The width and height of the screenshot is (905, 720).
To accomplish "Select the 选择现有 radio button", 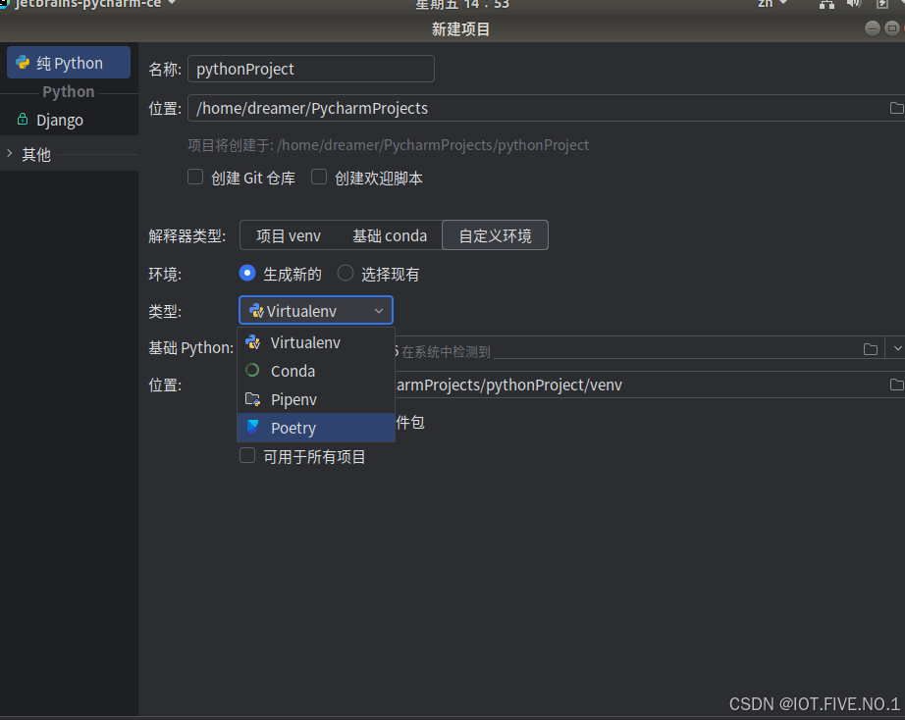I will tap(346, 273).
